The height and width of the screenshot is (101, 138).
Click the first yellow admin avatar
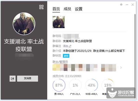click(x=56, y=67)
